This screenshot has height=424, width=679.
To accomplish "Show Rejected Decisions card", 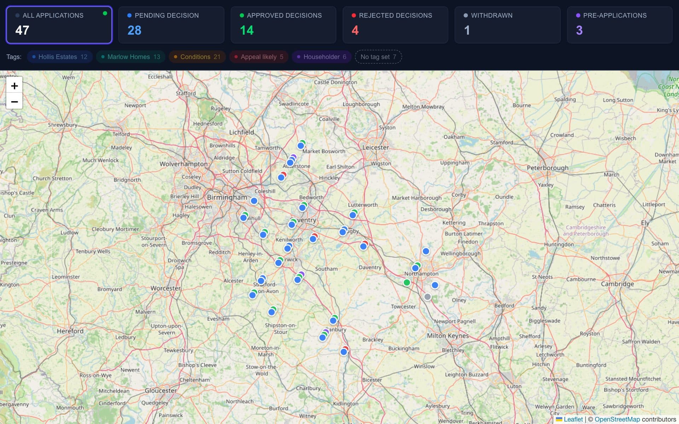I will (x=395, y=25).
